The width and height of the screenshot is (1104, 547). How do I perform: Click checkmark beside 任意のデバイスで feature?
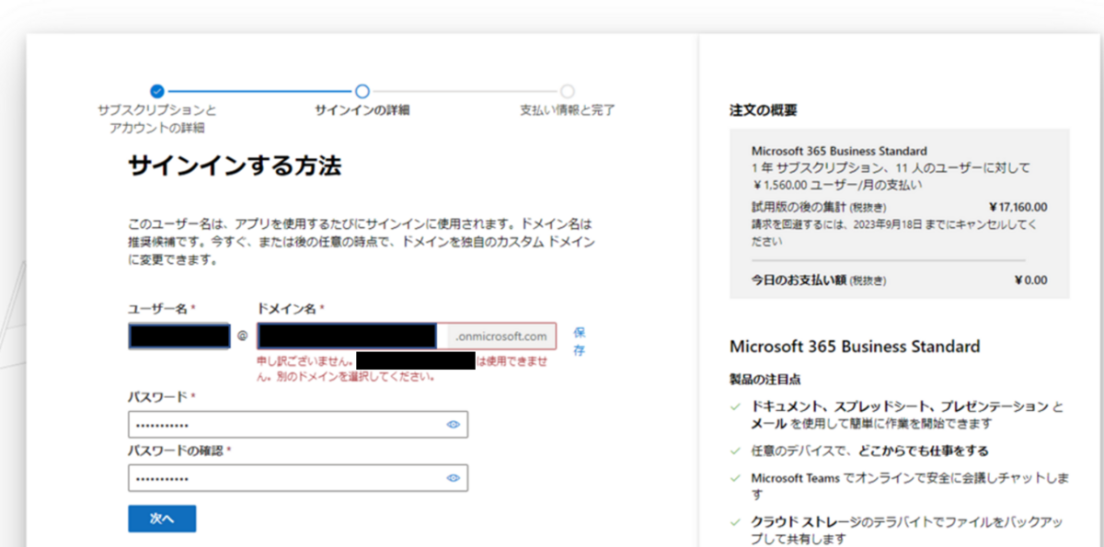734,451
